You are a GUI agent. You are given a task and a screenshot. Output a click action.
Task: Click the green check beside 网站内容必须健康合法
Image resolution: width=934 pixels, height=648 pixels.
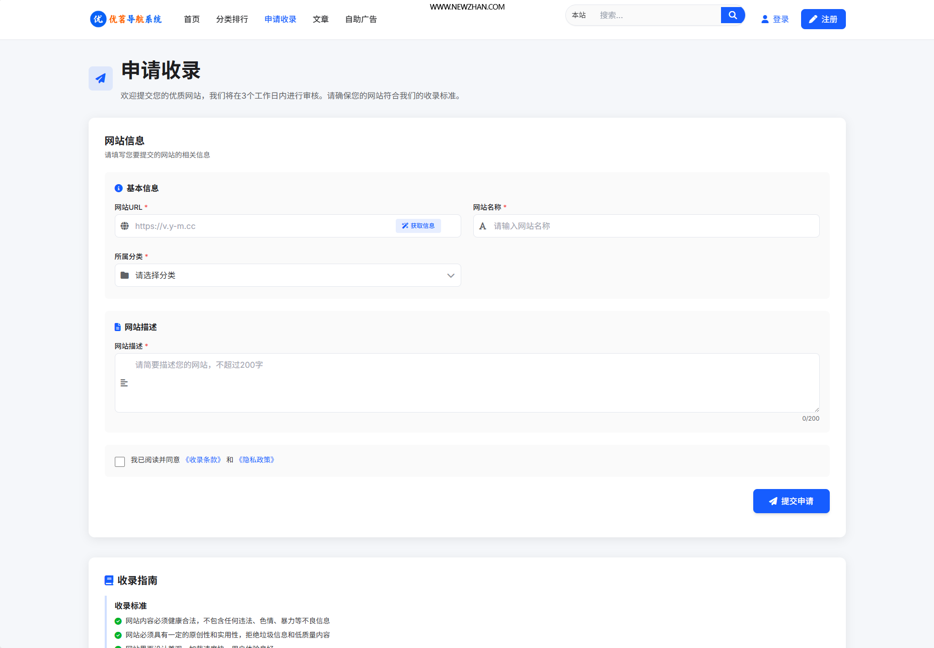click(x=118, y=621)
